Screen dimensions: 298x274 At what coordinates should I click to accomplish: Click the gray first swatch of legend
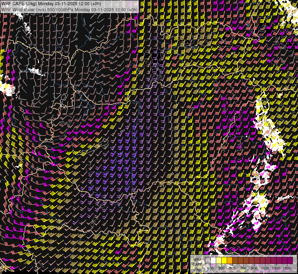pos(208,260)
